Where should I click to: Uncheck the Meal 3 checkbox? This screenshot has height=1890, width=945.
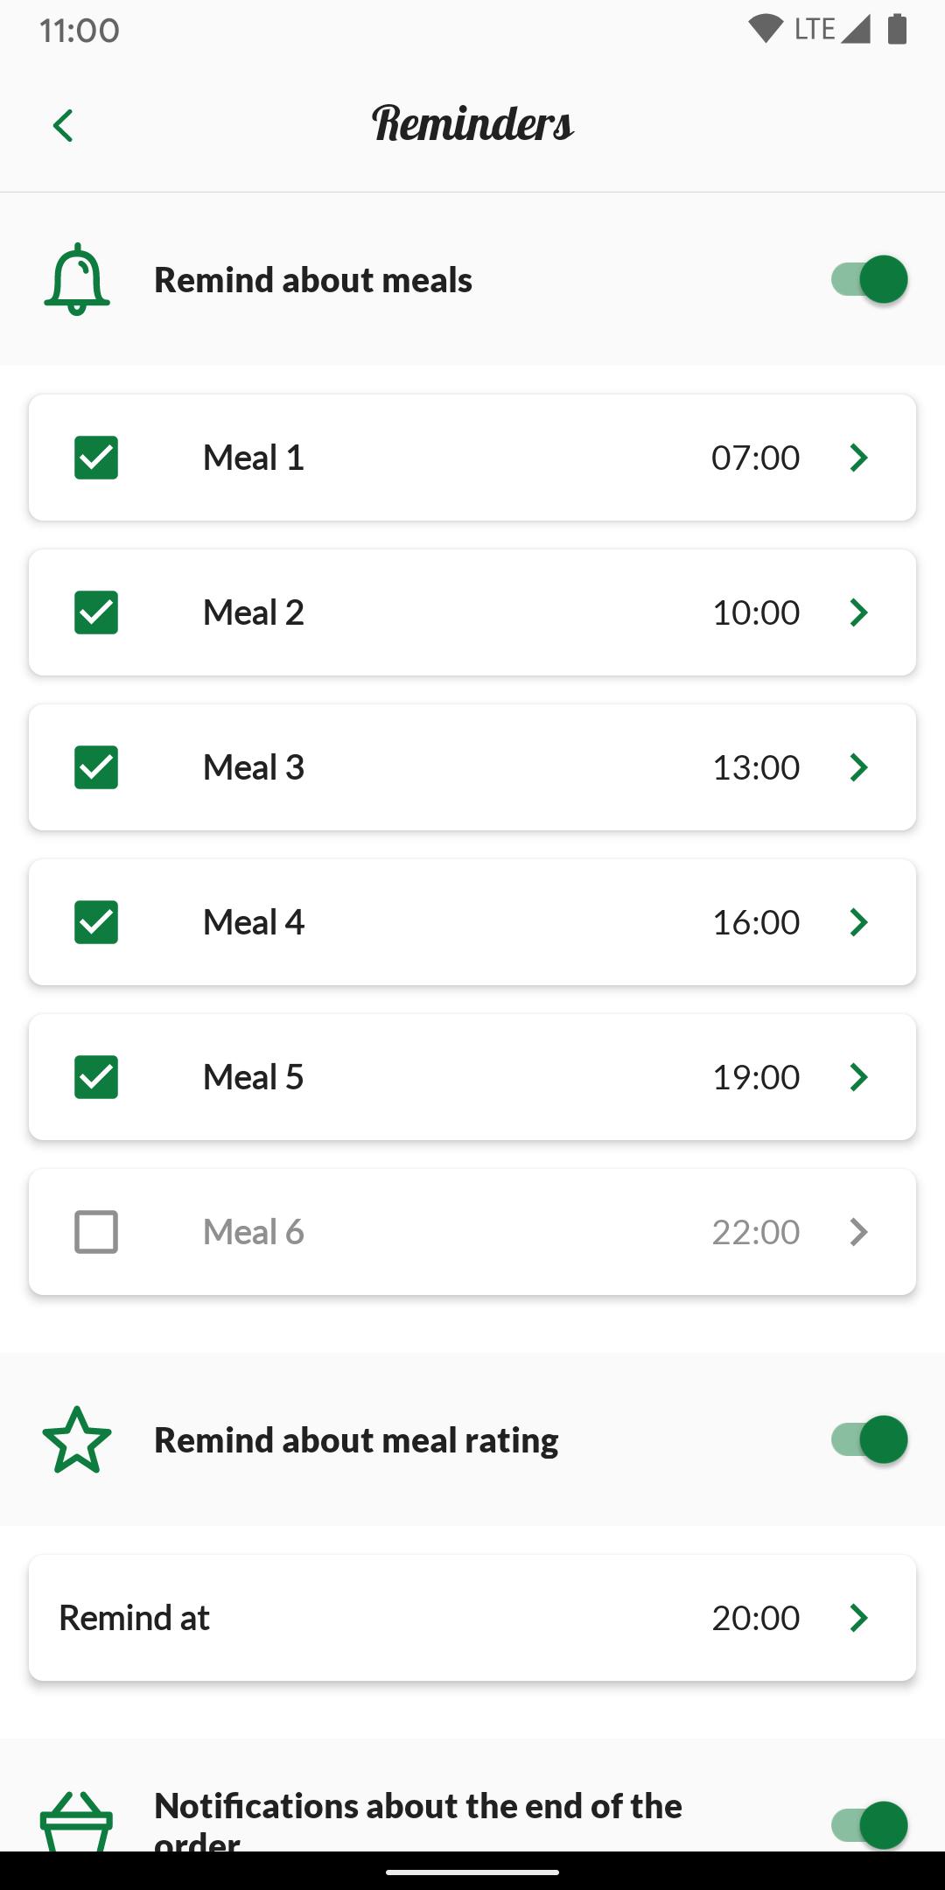tap(96, 767)
